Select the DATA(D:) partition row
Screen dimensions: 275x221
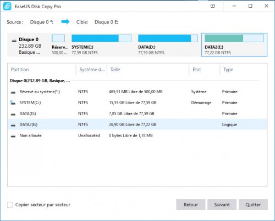click(137, 114)
